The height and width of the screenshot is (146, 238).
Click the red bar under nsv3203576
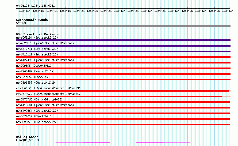pos(123,125)
